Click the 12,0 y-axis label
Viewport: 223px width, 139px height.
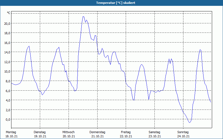pos(7,62)
